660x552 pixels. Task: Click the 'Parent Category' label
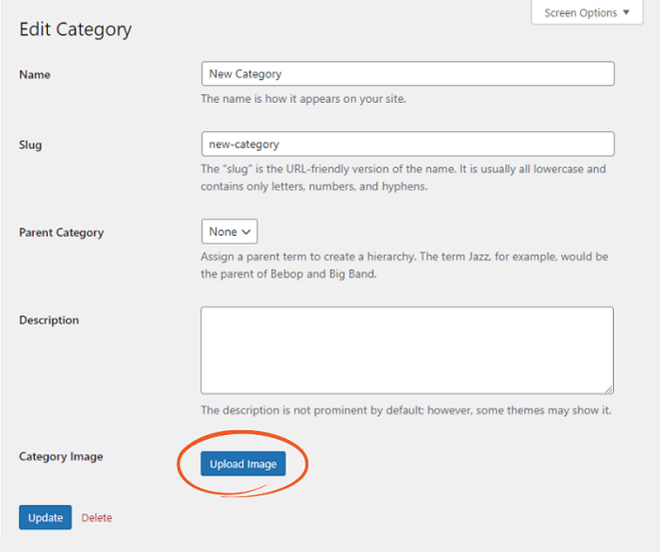(x=61, y=233)
